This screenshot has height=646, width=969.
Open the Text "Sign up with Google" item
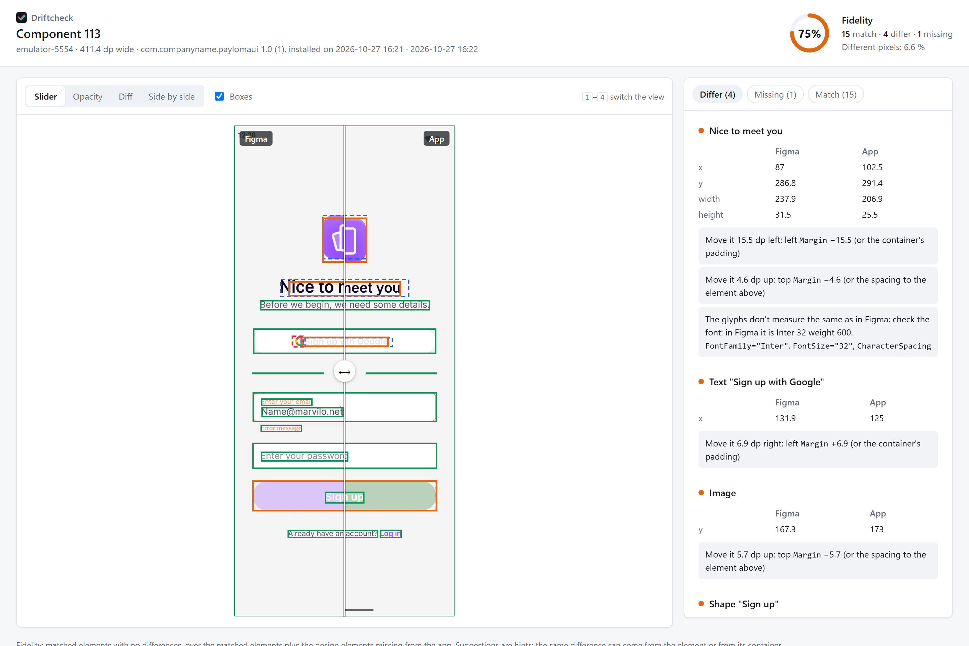[766, 382]
